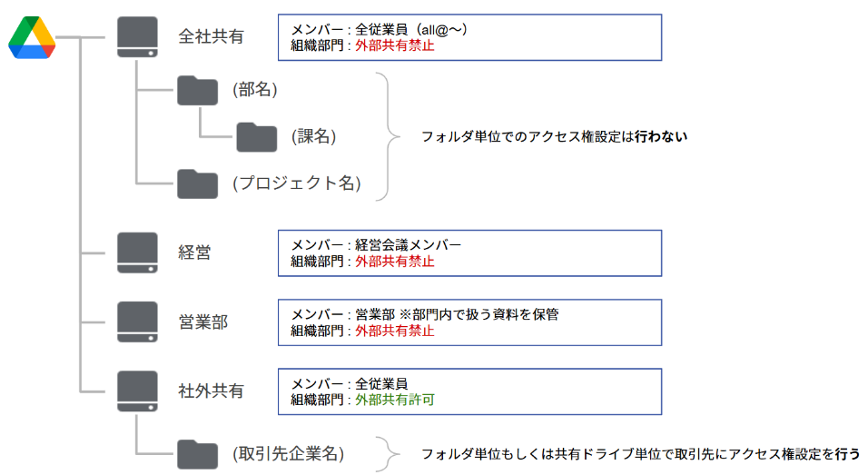Click the 営業部 member info box
This screenshot has height=475, width=868.
pyautogui.click(x=470, y=322)
